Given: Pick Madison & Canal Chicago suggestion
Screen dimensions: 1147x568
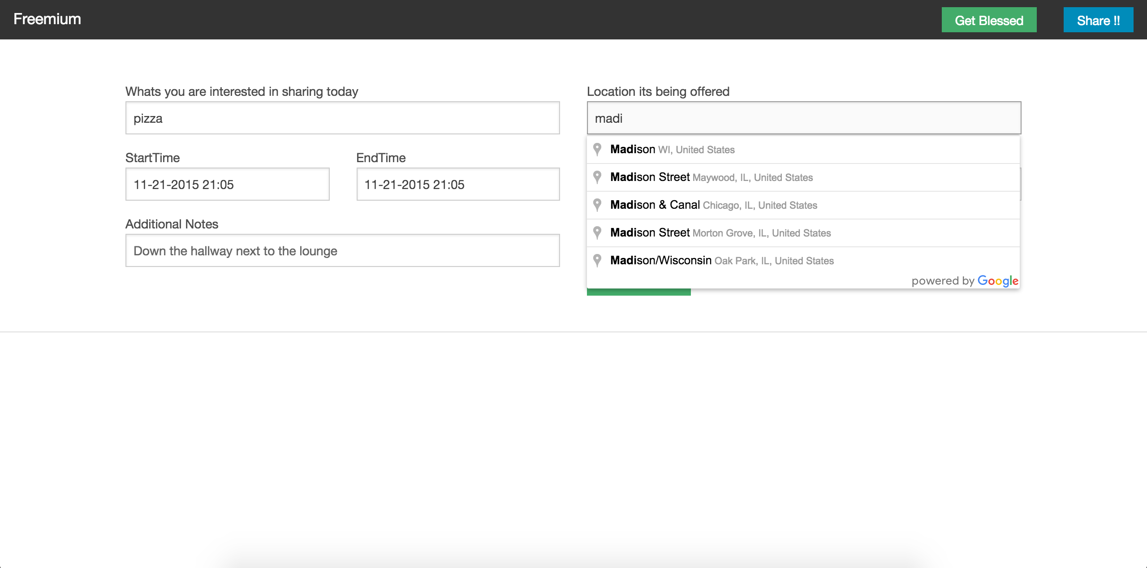Looking at the screenshot, I should (713, 205).
